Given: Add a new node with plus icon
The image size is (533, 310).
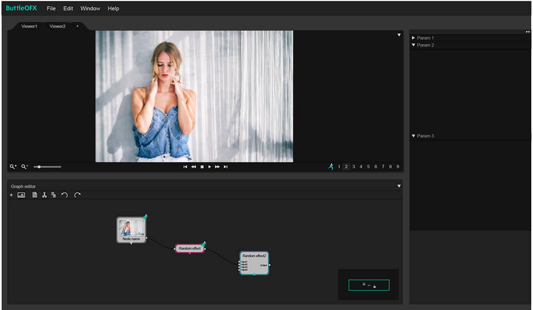Looking at the screenshot, I should click(x=11, y=195).
